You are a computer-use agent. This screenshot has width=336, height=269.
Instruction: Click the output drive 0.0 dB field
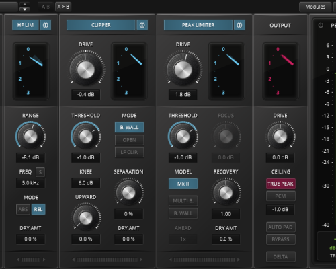280,157
